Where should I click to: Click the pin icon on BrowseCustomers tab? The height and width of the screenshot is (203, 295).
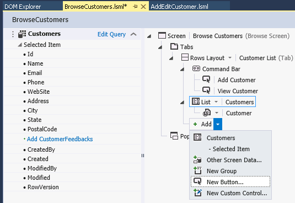pyautogui.click(x=135, y=7)
